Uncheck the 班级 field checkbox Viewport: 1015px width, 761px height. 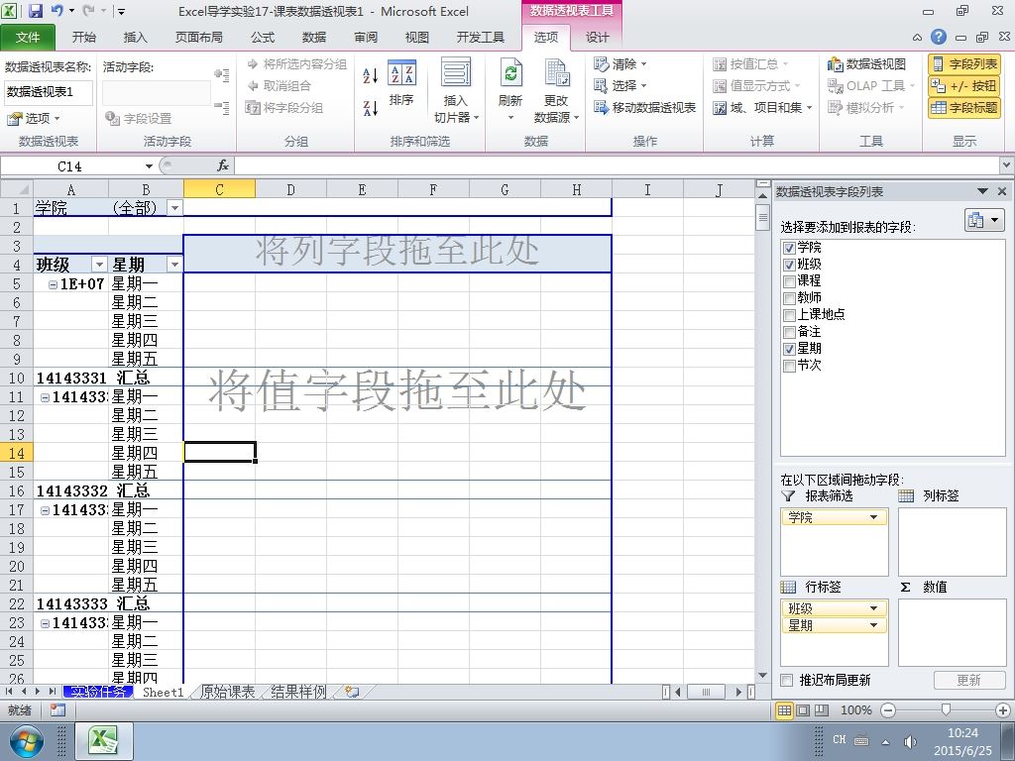tap(789, 265)
